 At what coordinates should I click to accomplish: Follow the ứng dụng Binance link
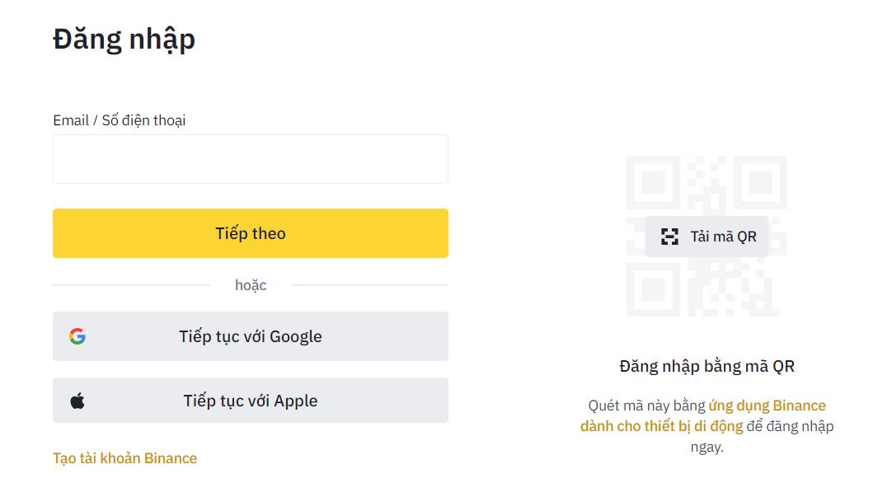[x=767, y=406]
